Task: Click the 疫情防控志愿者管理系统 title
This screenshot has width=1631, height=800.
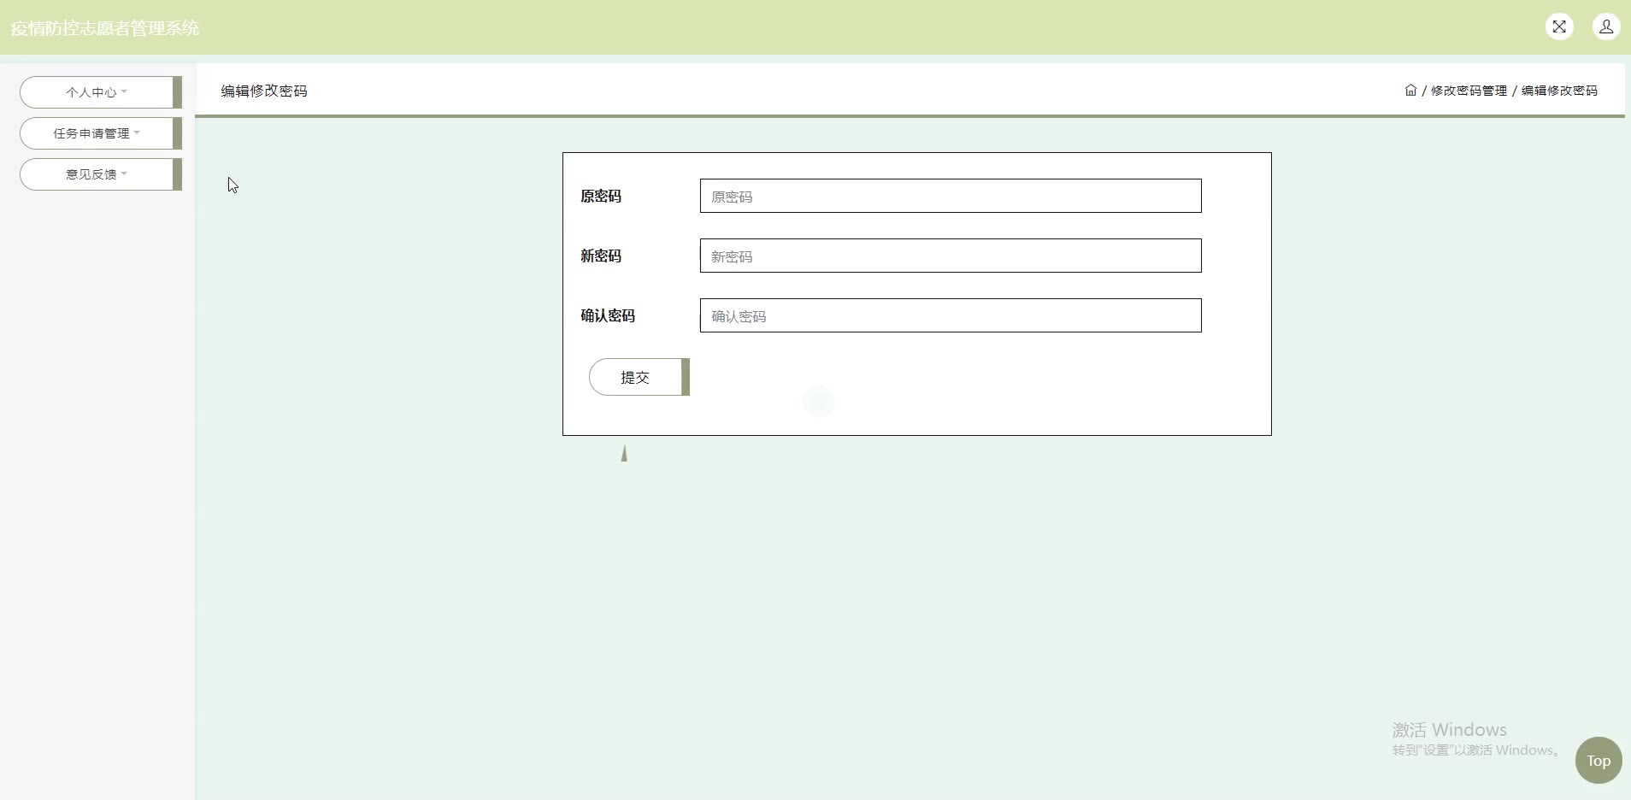Action: coord(104,28)
